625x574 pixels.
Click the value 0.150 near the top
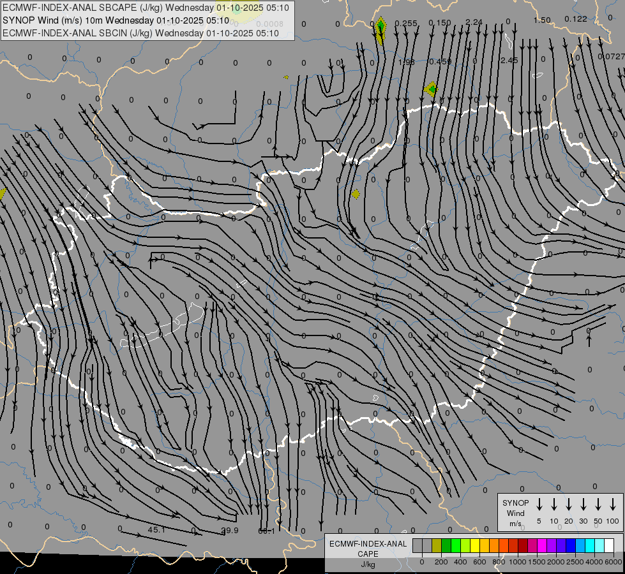[440, 23]
